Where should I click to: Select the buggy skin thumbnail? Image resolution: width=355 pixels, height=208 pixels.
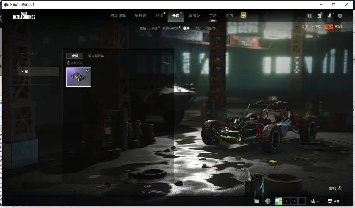[x=79, y=77]
